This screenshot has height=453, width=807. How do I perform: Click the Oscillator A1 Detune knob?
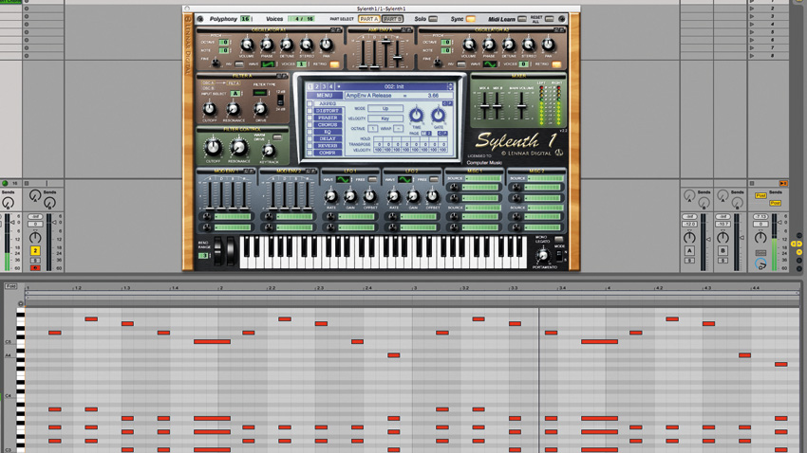(x=287, y=45)
